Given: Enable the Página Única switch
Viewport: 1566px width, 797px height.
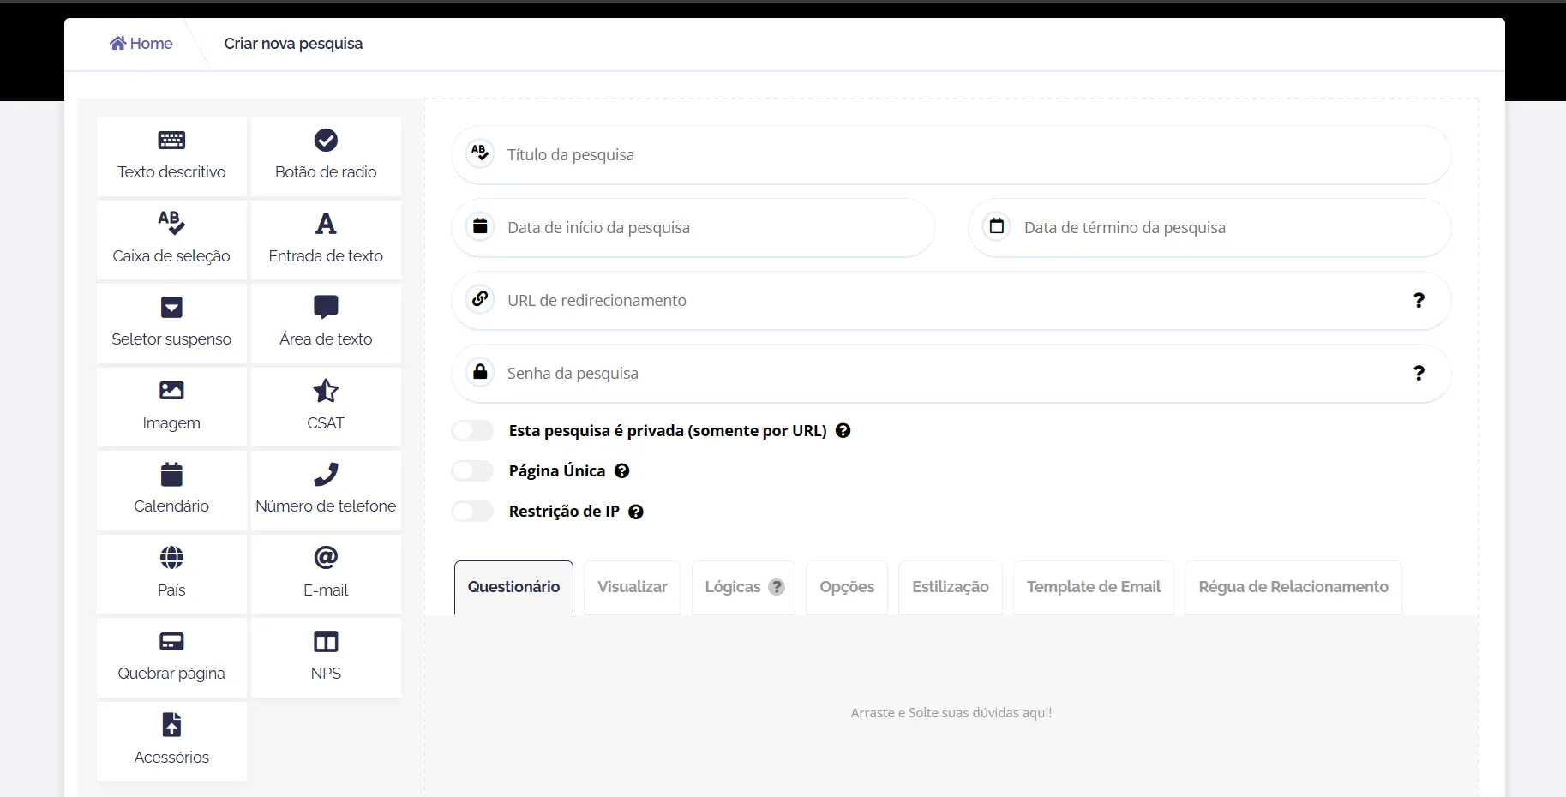Looking at the screenshot, I should [473, 470].
